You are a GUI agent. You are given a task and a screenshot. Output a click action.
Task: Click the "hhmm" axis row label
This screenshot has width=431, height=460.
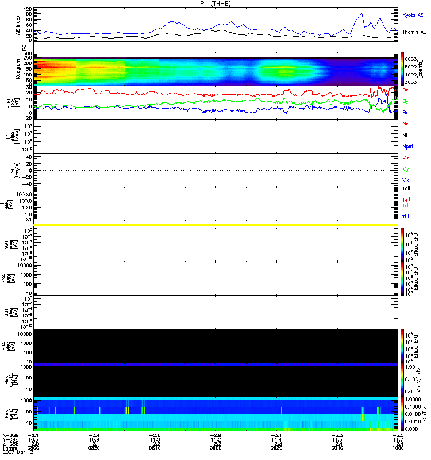[10, 448]
